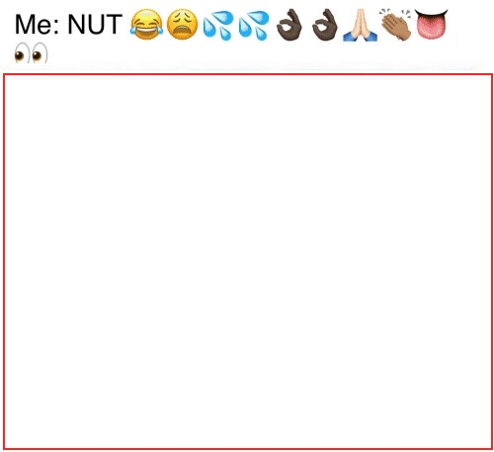Click the left eye of eyes emoji
Viewport: 494px width, 452px height.
(20, 54)
